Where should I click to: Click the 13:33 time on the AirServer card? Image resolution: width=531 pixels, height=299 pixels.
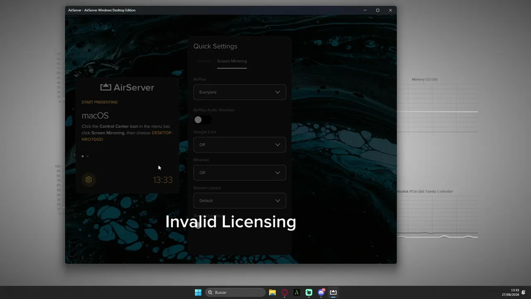point(163,180)
